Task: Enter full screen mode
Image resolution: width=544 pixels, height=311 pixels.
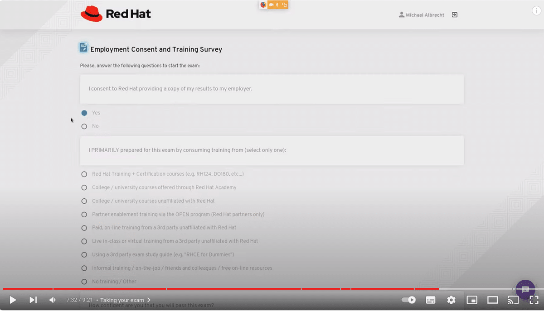Action: (x=534, y=300)
